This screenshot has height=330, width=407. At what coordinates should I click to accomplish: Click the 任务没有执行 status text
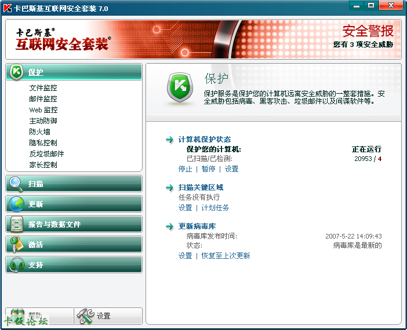click(199, 197)
